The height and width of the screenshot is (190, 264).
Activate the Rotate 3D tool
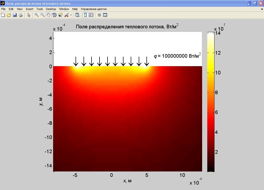[x=54, y=15]
